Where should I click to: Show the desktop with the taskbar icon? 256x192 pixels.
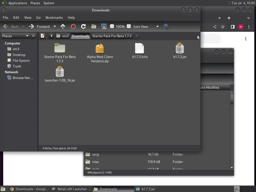[3, 189]
